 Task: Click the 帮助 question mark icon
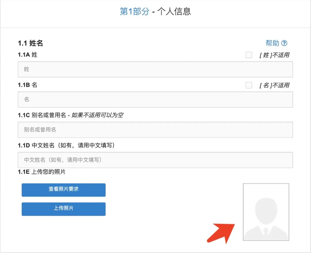coord(284,43)
